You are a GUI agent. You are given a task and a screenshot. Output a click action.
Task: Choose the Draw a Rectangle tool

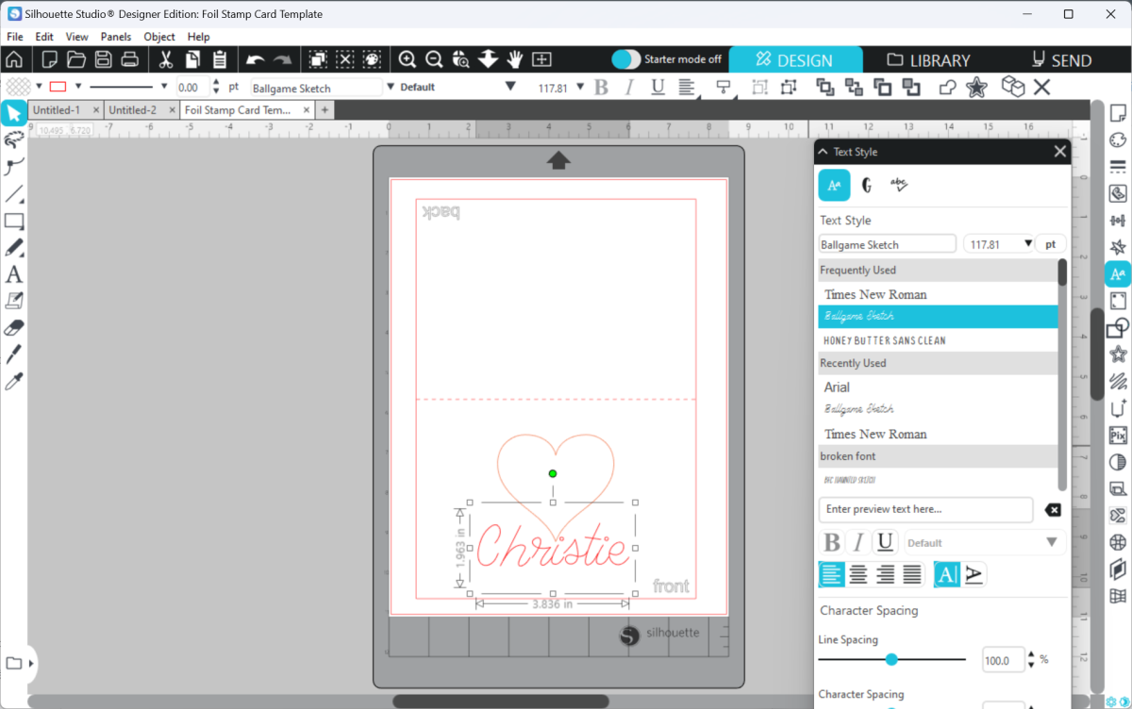14,222
